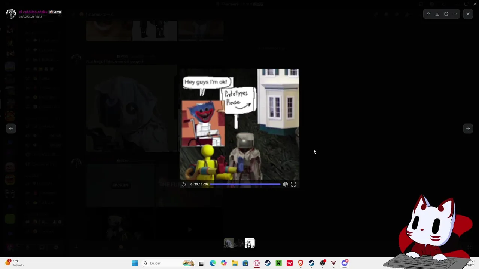Screen dimensions: 479x269
Task: Close the media viewer with the X button
Action: pos(468,14)
